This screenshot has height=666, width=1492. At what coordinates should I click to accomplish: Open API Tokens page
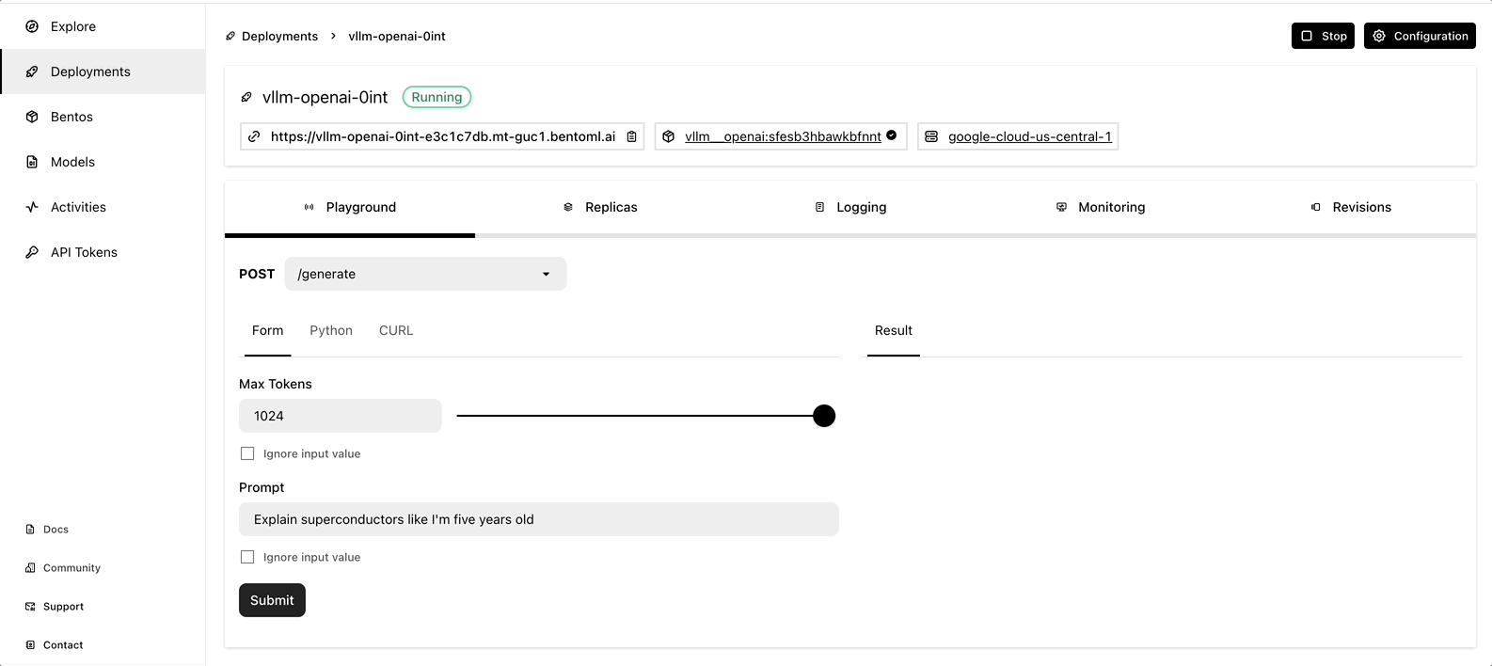(103, 252)
